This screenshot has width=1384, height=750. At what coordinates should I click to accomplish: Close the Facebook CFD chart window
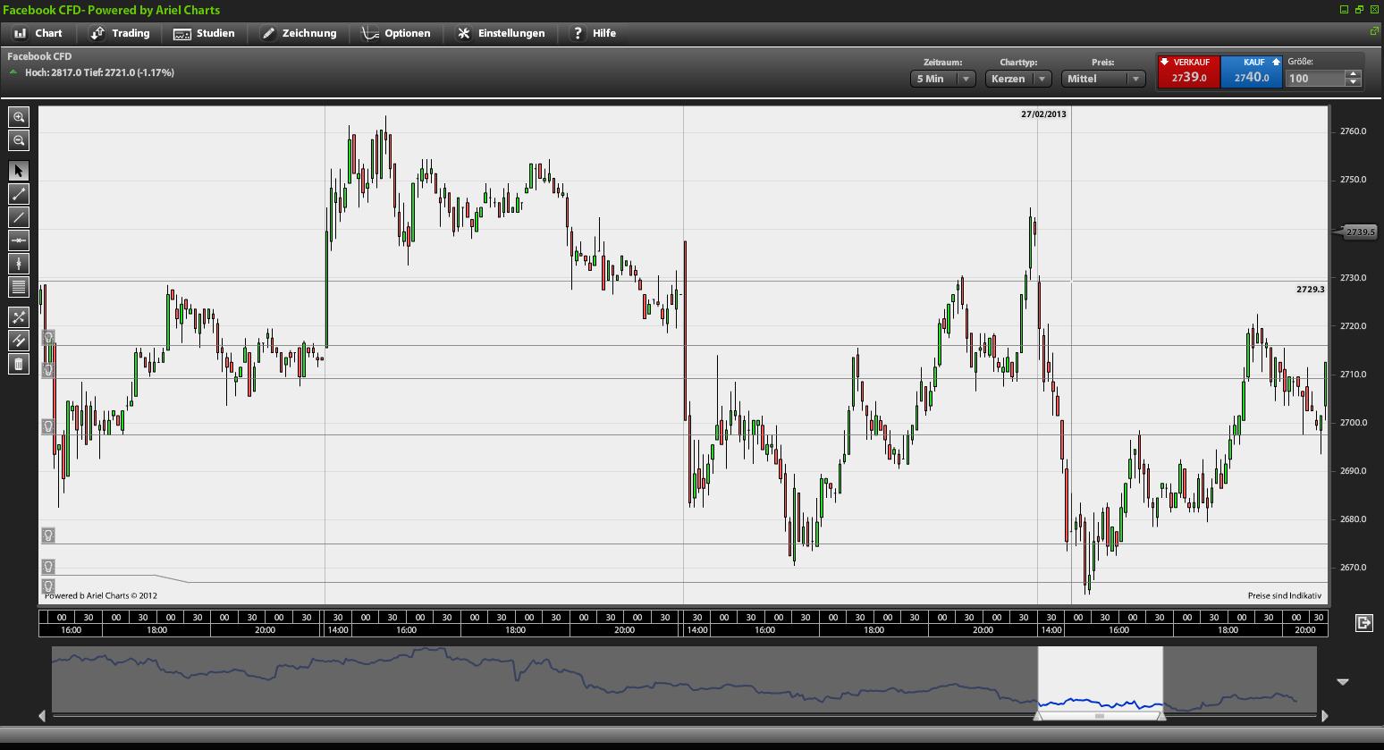tap(1374, 10)
